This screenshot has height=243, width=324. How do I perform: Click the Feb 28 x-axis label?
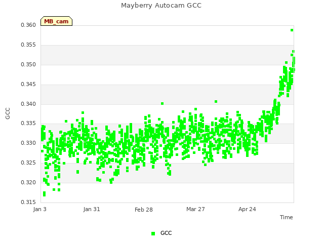point(144,210)
